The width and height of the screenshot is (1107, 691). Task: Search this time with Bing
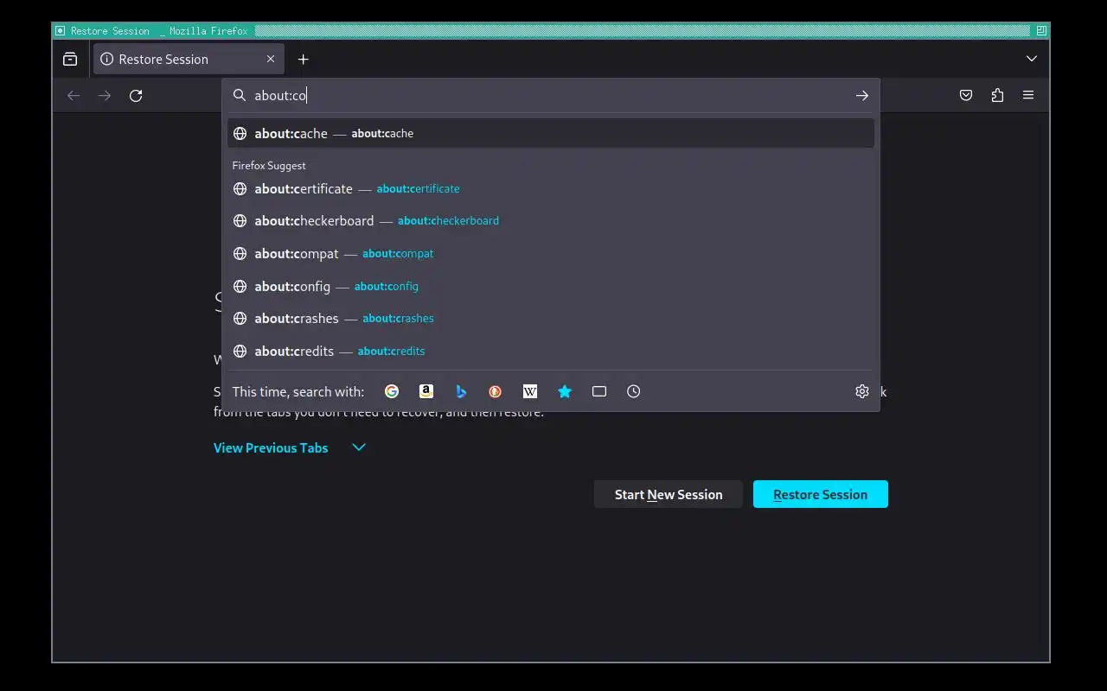pos(461,391)
